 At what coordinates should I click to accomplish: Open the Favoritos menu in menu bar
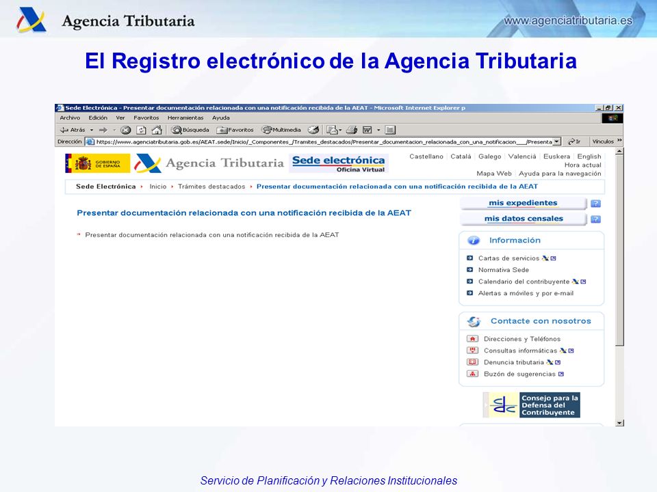tap(146, 118)
